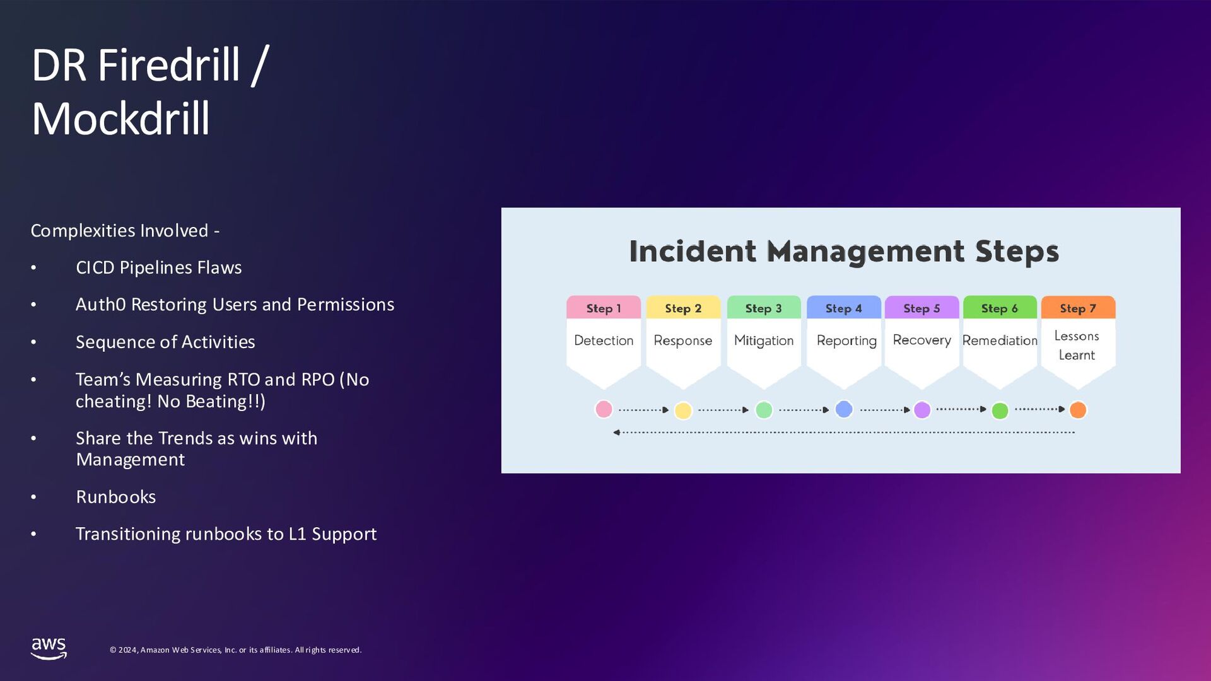Click the AWS logo
1211x681 pixels.
click(x=49, y=648)
